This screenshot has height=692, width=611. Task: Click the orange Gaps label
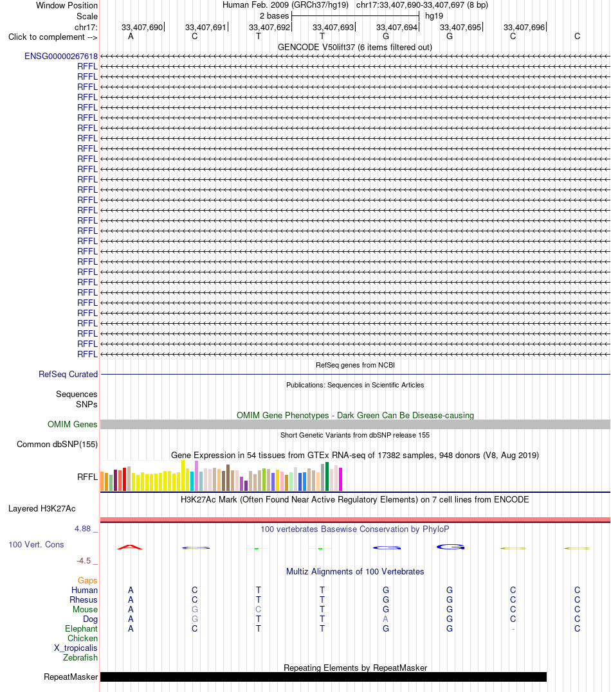[x=87, y=580]
